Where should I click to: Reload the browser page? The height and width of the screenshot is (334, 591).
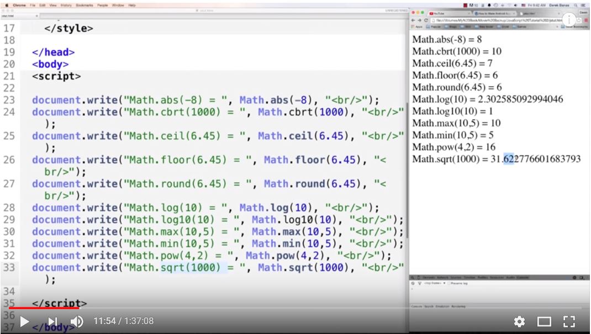coord(426,20)
